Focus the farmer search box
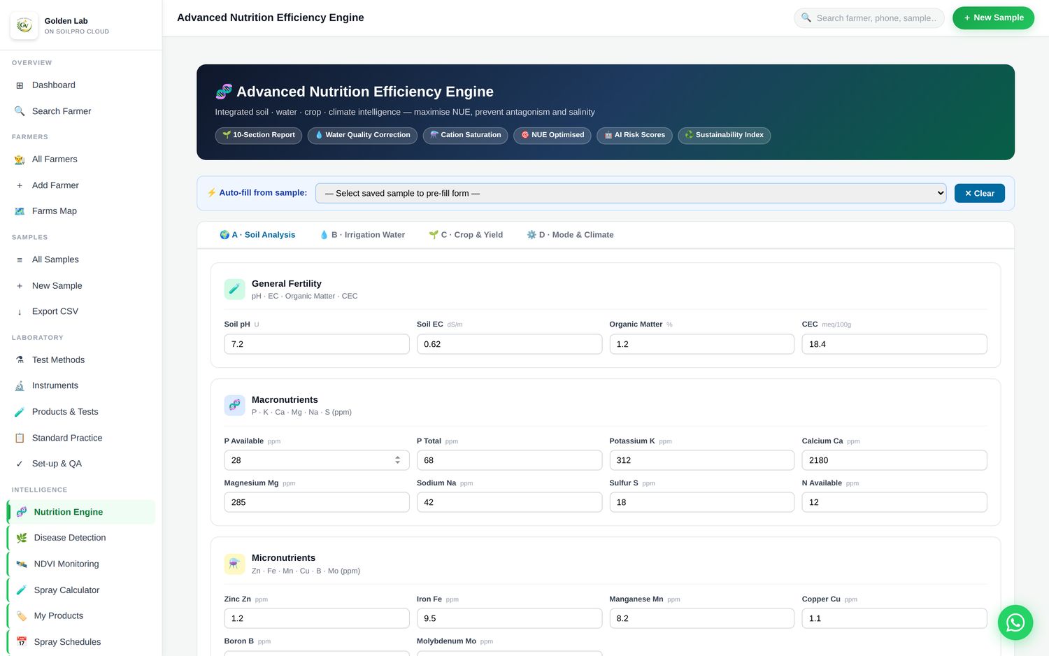 click(869, 18)
